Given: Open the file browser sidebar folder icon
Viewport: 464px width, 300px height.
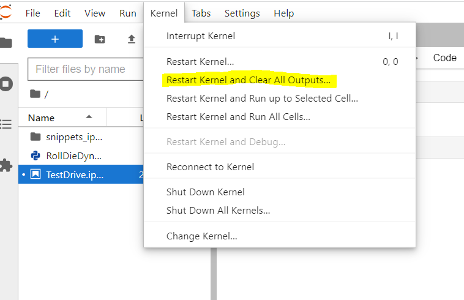Looking at the screenshot, I should [6, 43].
